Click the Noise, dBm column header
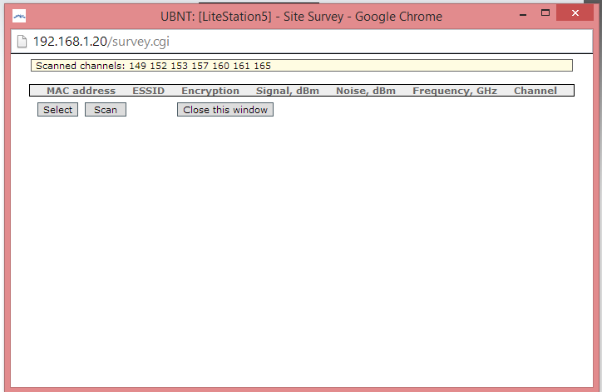 (x=365, y=91)
